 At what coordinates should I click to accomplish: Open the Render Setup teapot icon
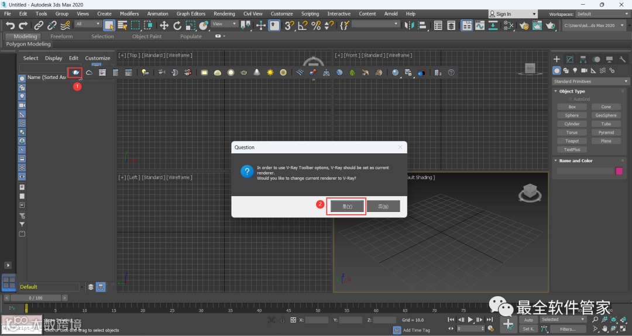(x=524, y=25)
